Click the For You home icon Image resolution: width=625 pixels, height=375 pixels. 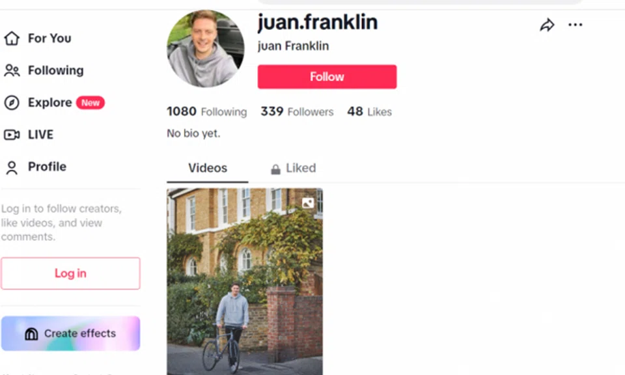(12, 38)
